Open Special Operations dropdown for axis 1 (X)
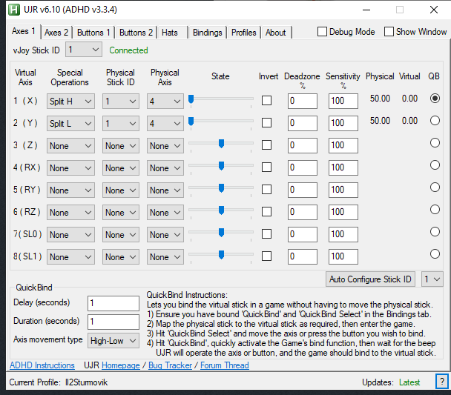This screenshot has width=451, height=395. tap(70, 101)
